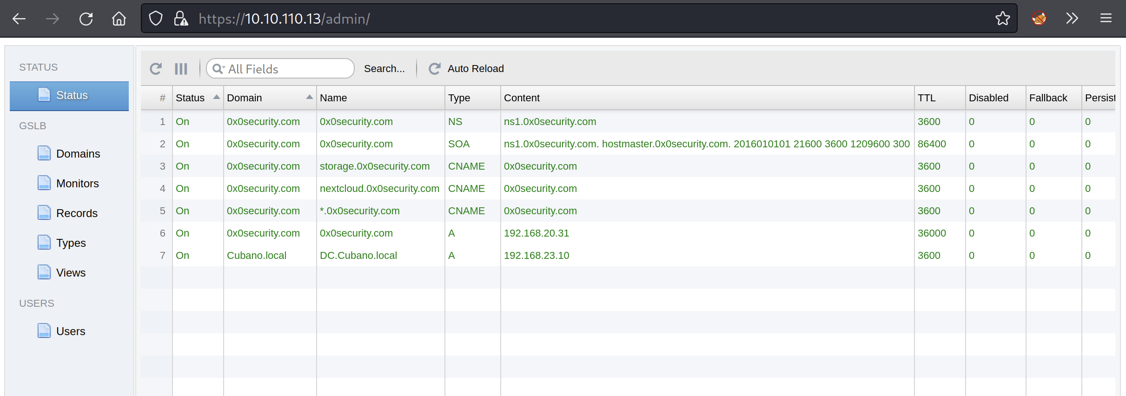Bookmark this page with star icon
Screen dimensions: 1126x396
1002,19
